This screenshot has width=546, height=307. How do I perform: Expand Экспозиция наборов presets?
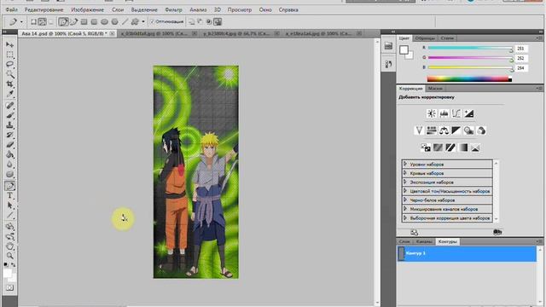(405, 182)
